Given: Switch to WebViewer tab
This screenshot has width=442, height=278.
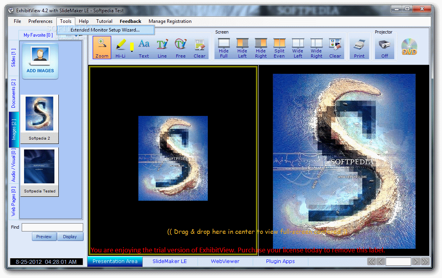Looking at the screenshot, I should coord(225,261).
